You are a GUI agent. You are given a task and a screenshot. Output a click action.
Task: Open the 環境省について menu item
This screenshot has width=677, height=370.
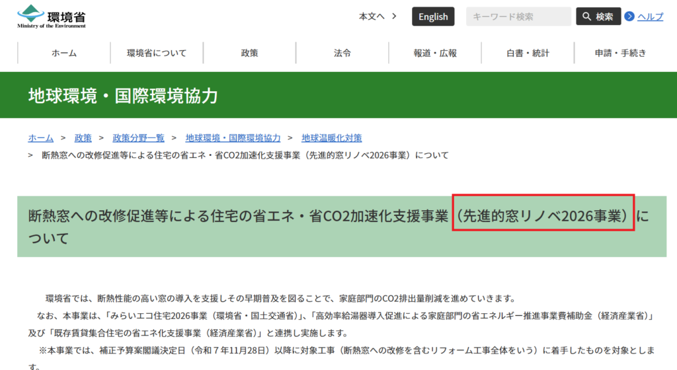pyautogui.click(x=157, y=53)
